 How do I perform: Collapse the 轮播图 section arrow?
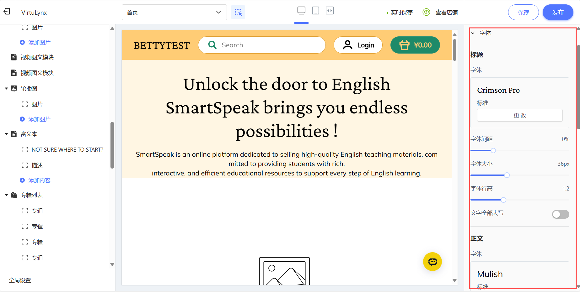coord(6,89)
